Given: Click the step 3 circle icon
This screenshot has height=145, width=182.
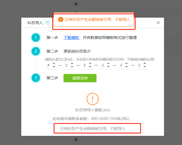Looking at the screenshot, I should click(36, 78).
